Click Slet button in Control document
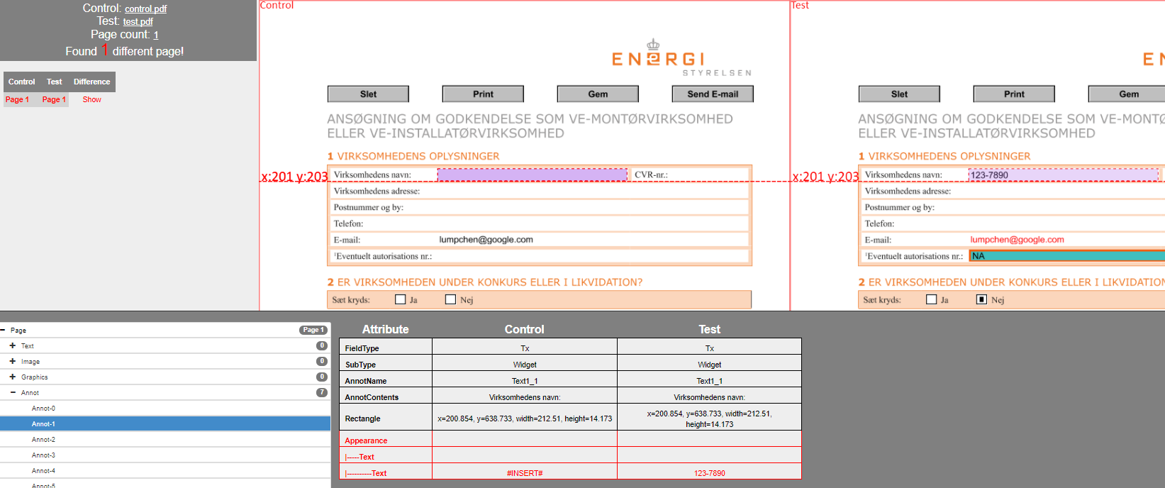The height and width of the screenshot is (488, 1165). coord(369,94)
